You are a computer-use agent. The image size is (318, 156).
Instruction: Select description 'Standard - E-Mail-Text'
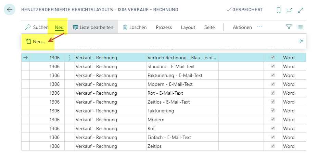click(171, 66)
